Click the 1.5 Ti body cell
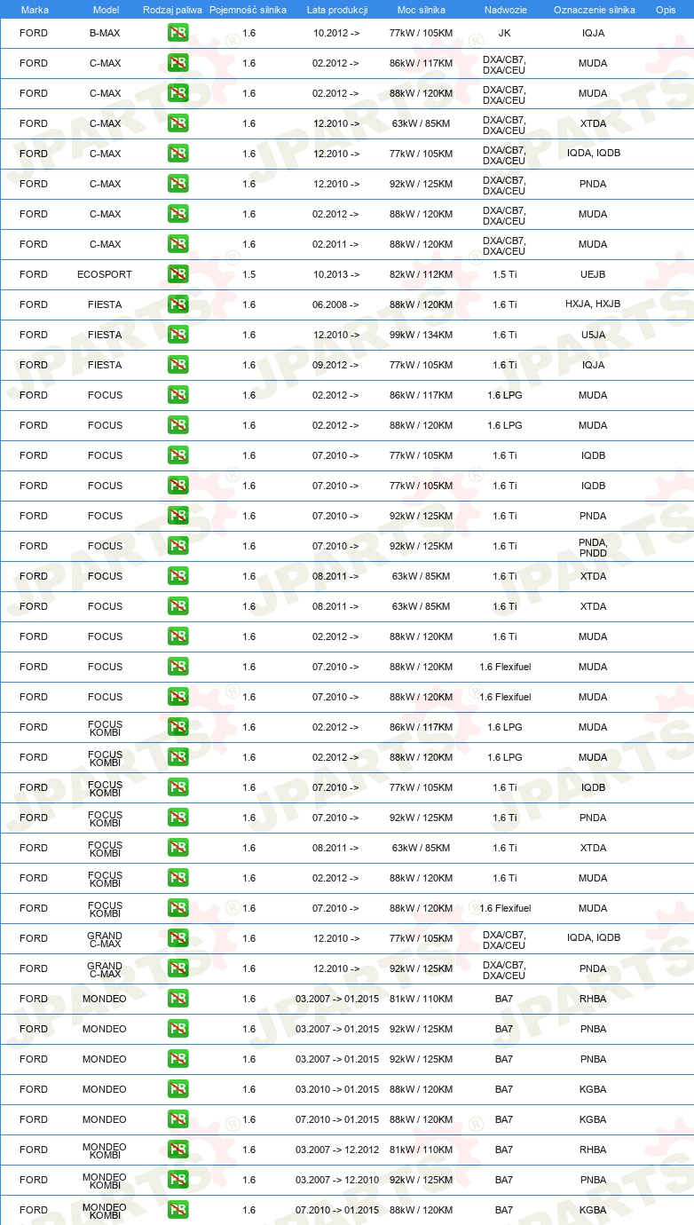This screenshot has height=1225, width=694. 504,274
